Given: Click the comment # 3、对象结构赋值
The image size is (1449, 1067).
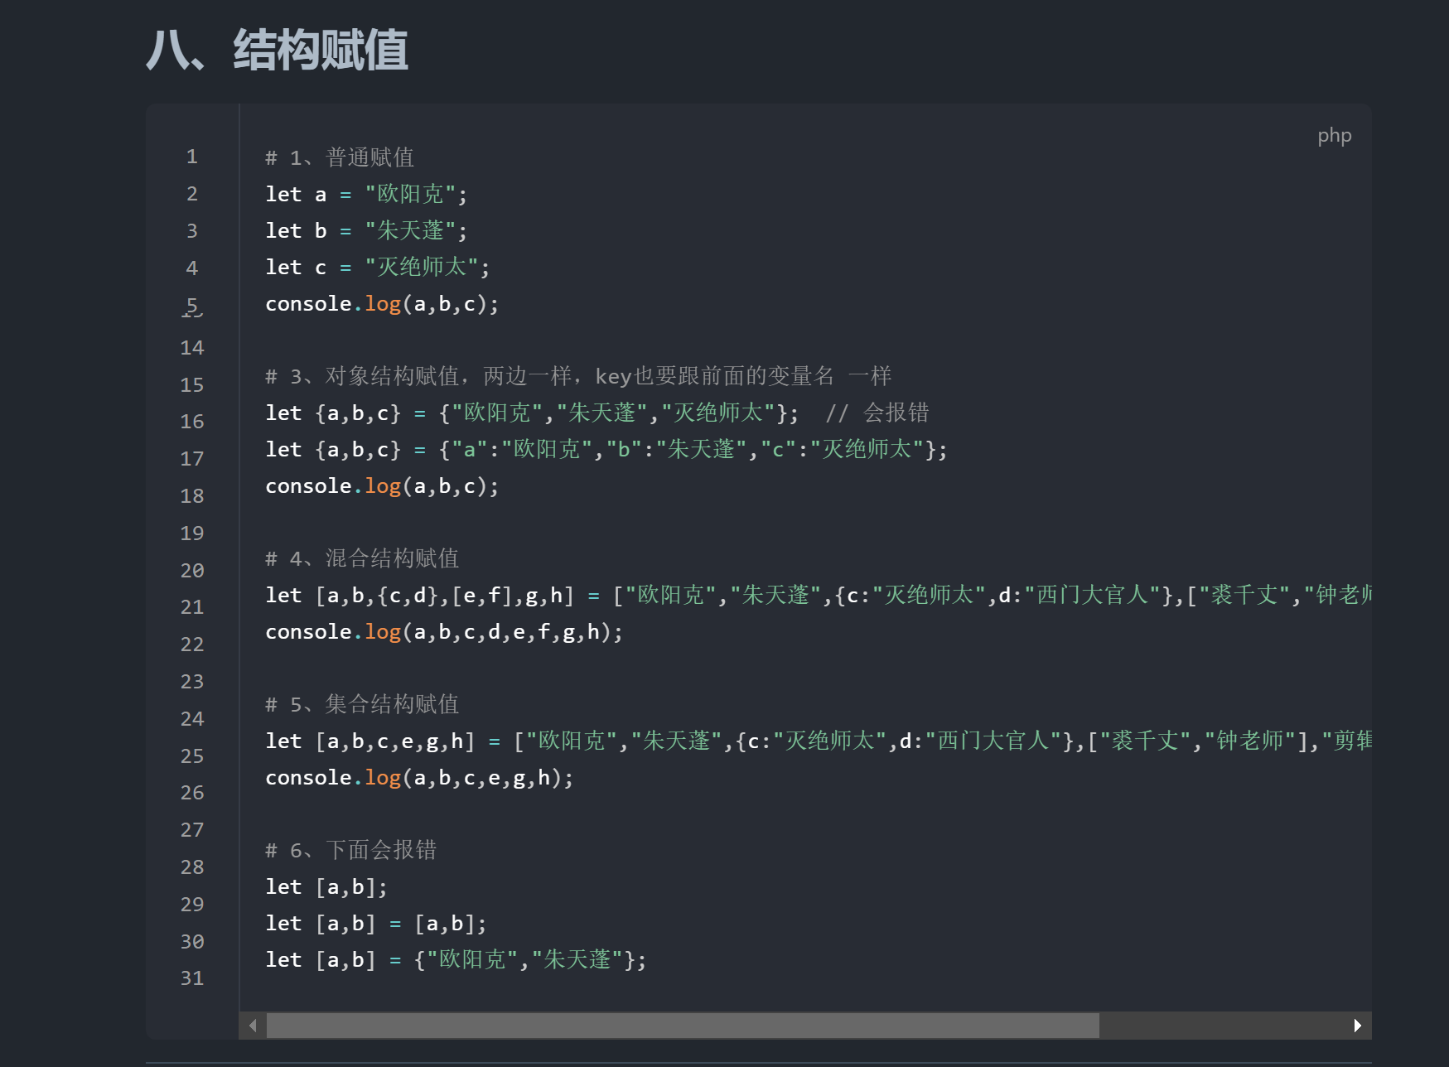Looking at the screenshot, I should click(578, 376).
